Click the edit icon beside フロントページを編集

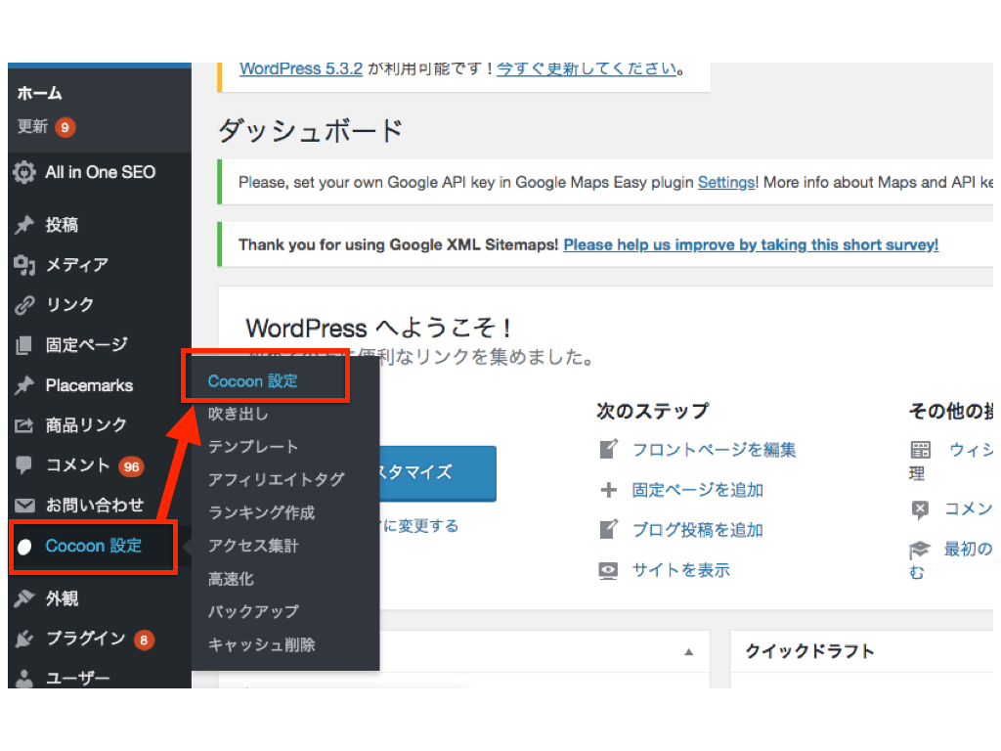(x=608, y=449)
